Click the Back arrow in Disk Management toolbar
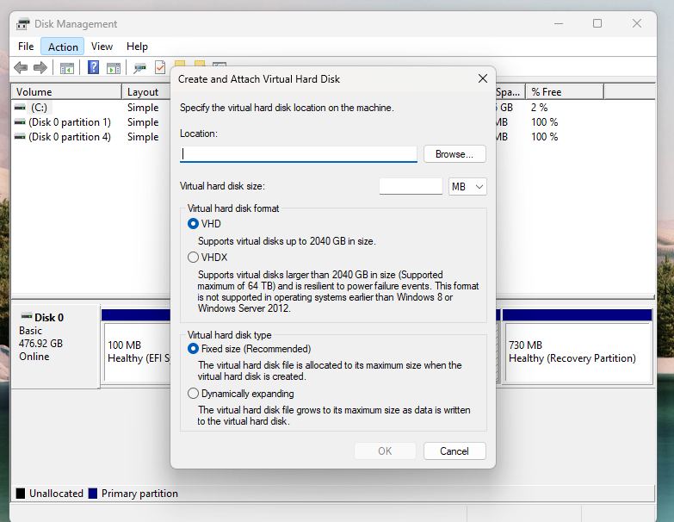The height and width of the screenshot is (522, 674). [x=21, y=67]
